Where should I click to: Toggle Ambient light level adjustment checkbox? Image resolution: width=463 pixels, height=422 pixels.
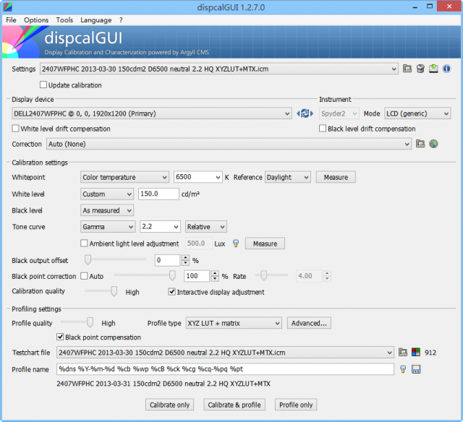[x=84, y=244]
